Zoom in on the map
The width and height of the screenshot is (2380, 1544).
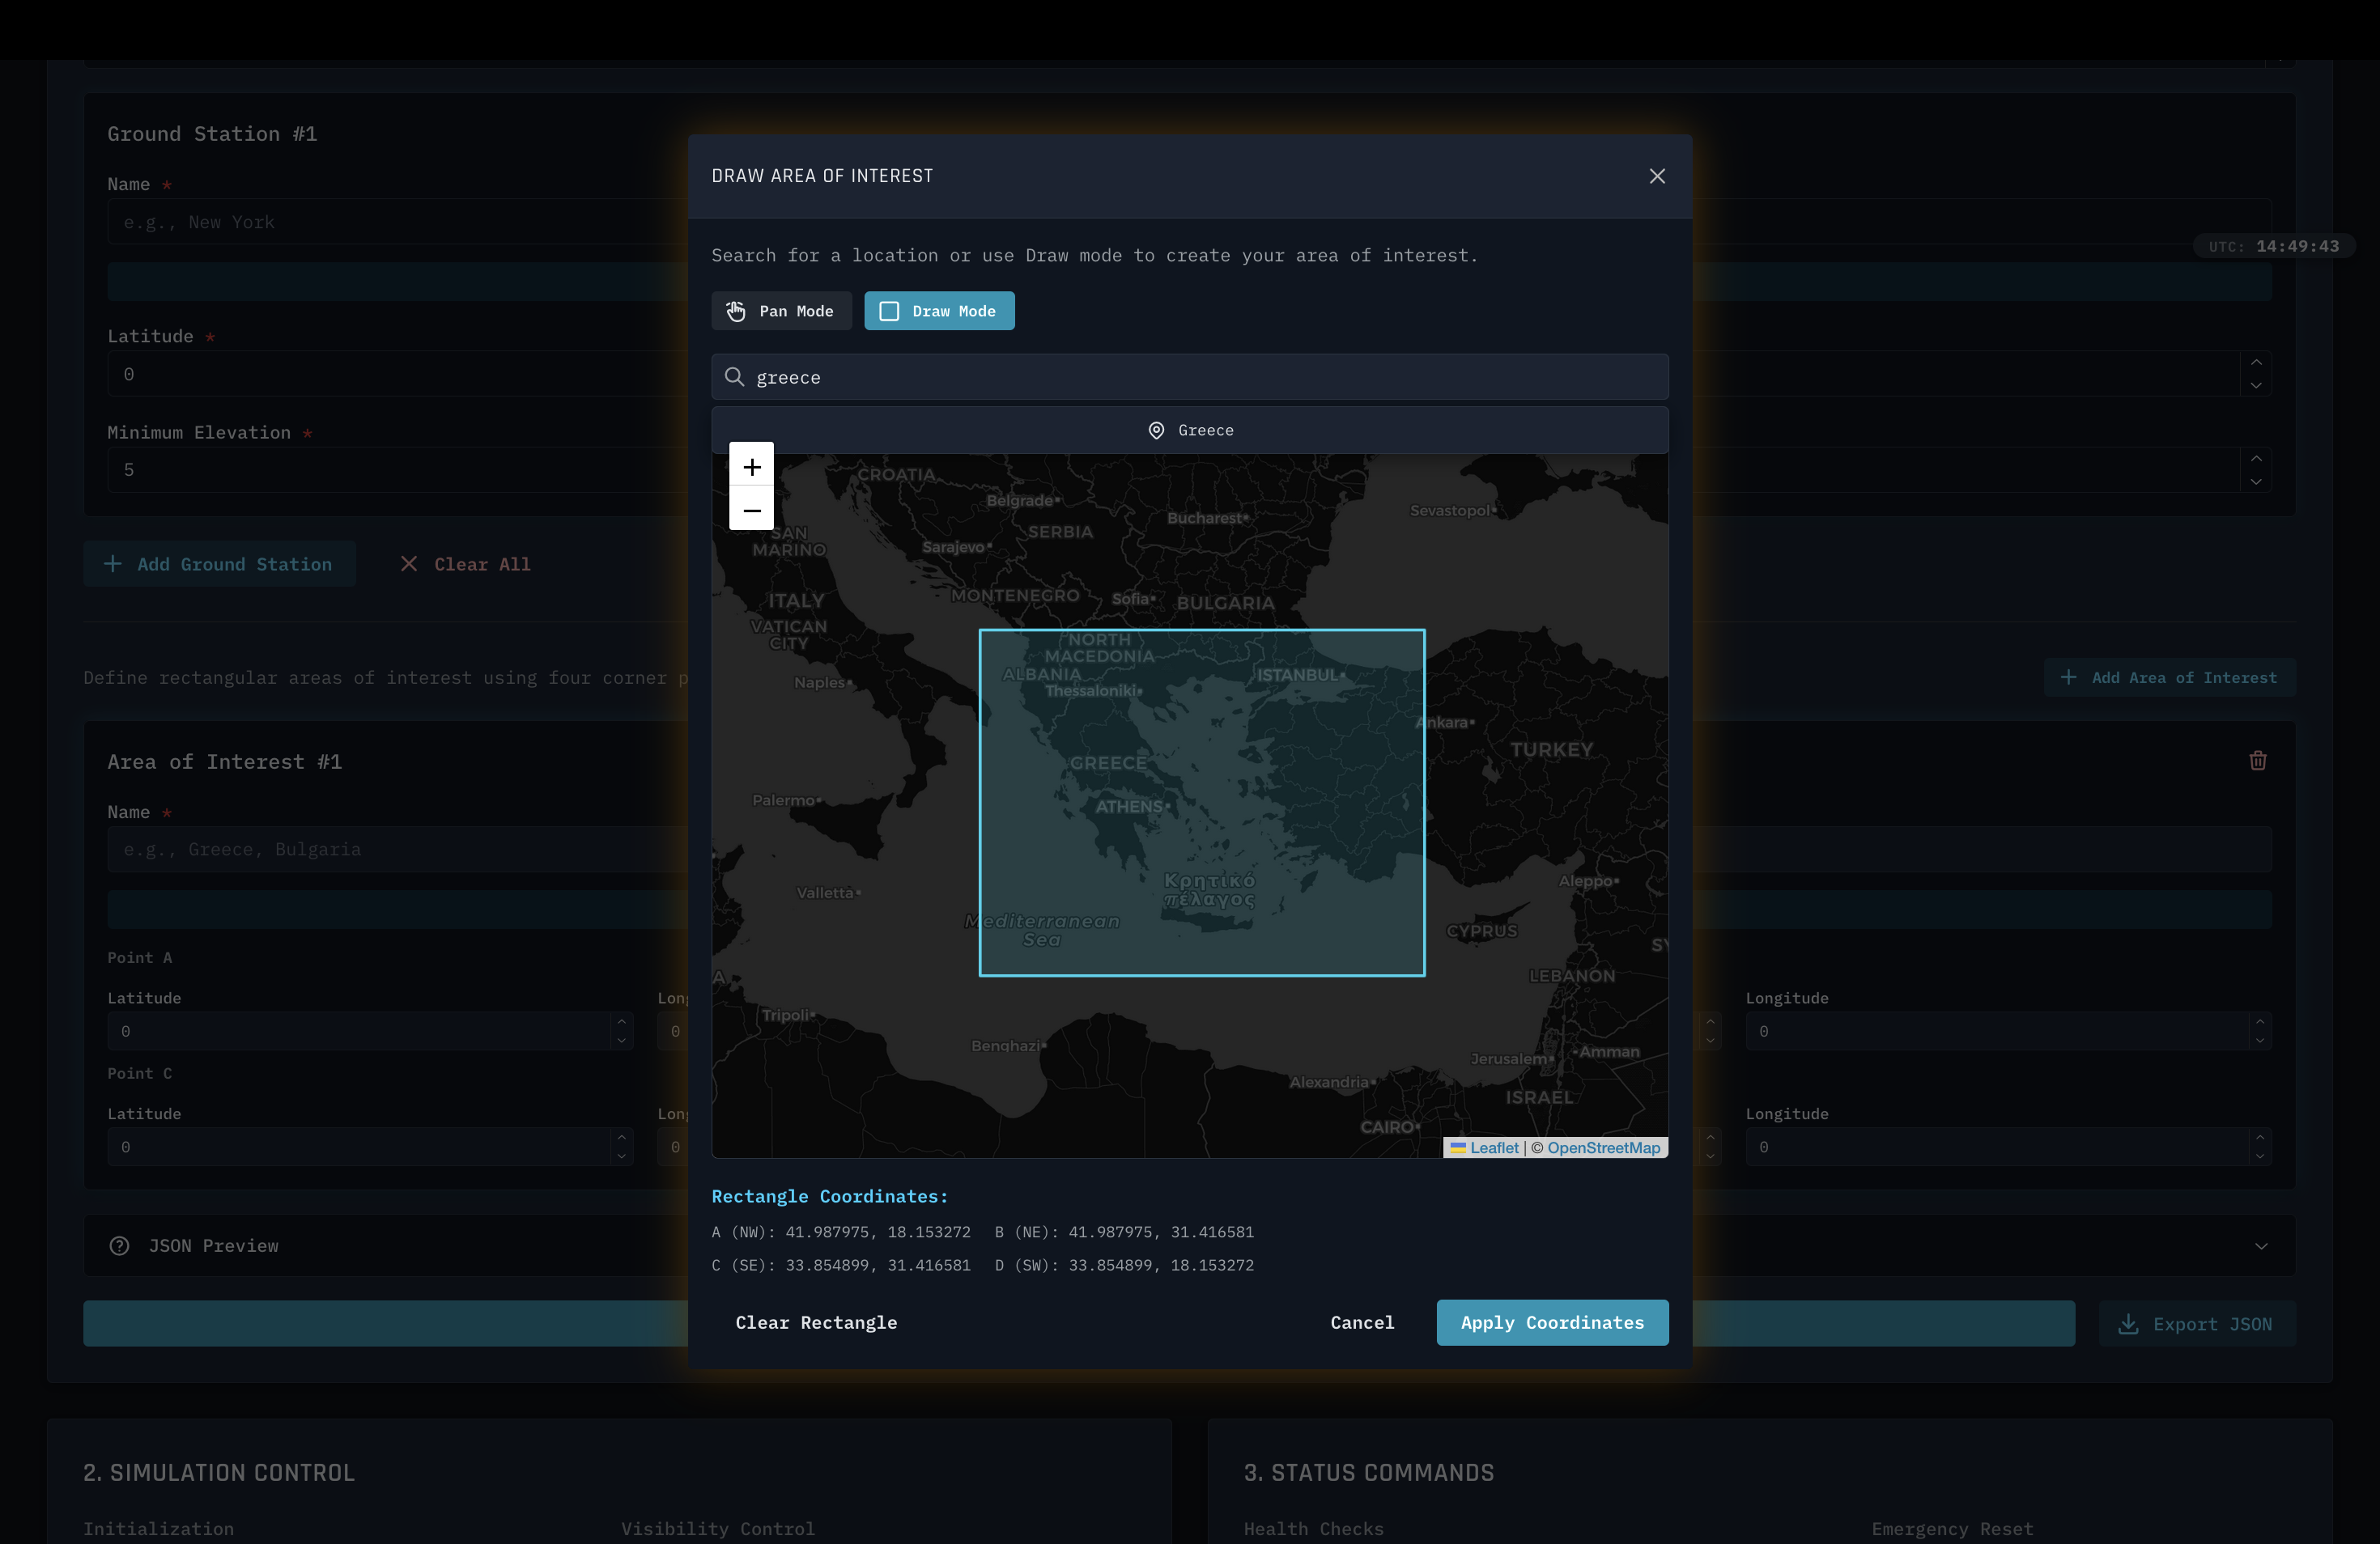[751, 467]
